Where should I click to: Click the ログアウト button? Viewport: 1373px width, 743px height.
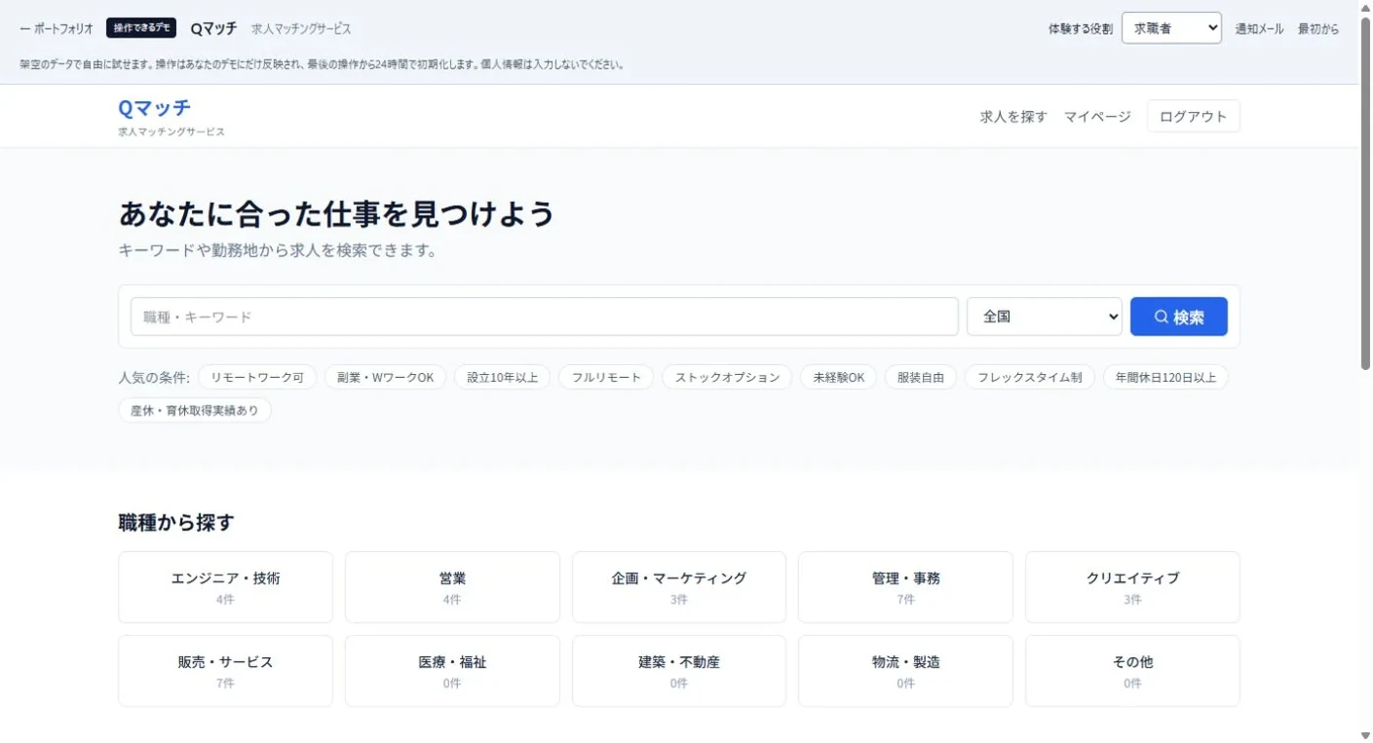[x=1194, y=116]
